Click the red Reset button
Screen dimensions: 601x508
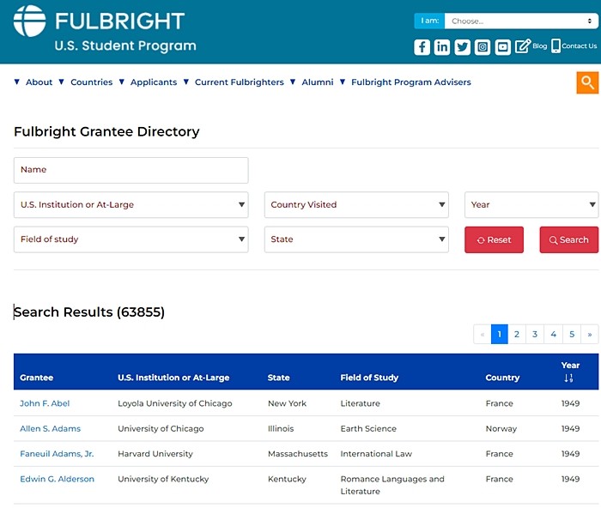pos(494,239)
